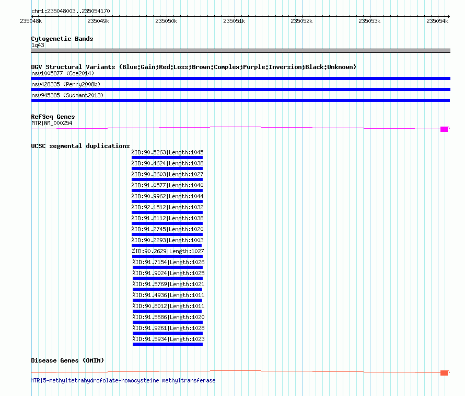This screenshot has height=396, width=465.
Task: Click the blue bar under nsv1005877
Action: (240, 78)
